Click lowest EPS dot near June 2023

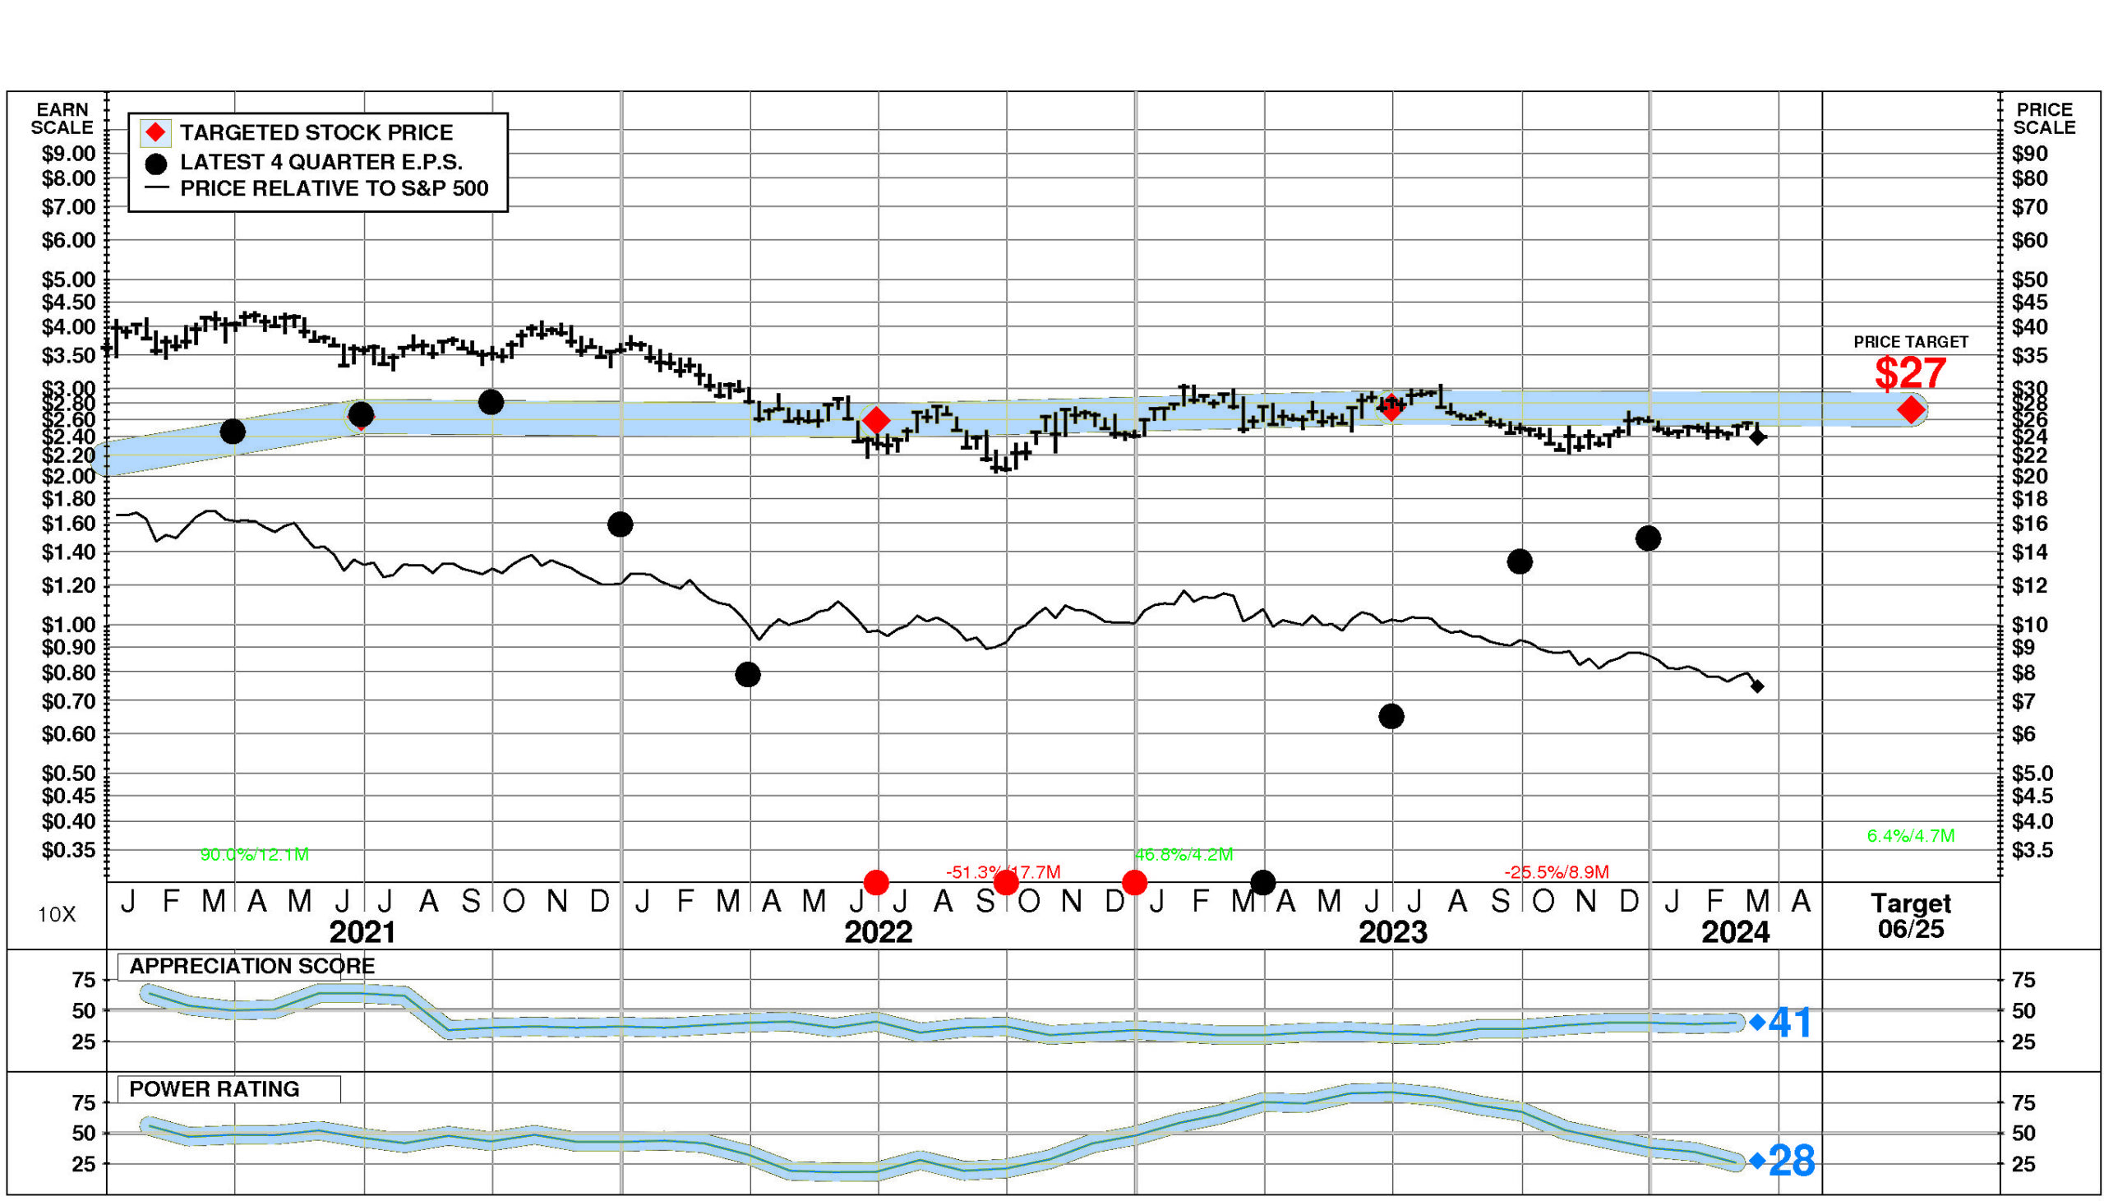pyautogui.click(x=1391, y=716)
